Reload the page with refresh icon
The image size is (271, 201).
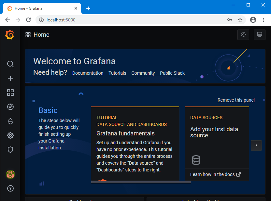[28, 20]
